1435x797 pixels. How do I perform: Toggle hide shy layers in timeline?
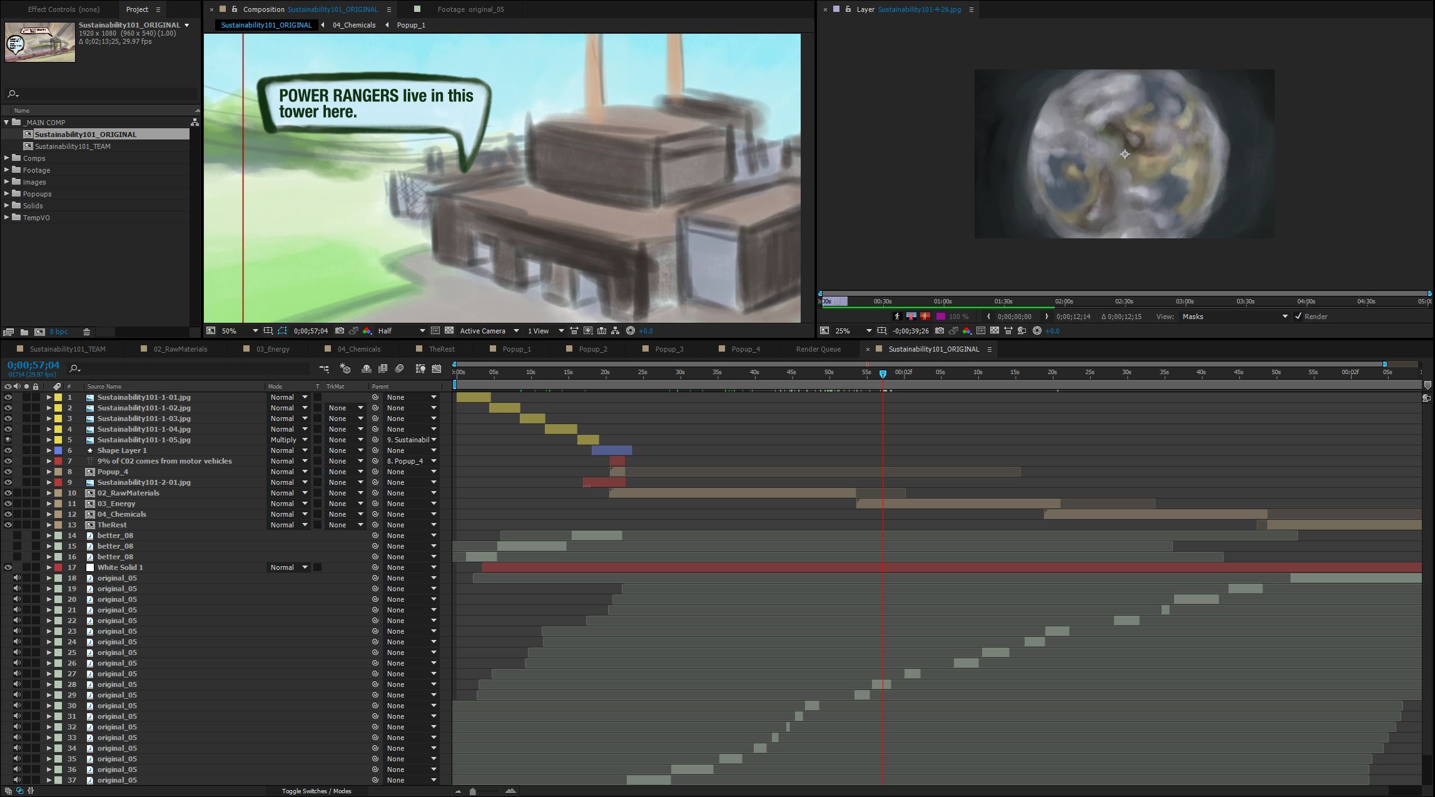pyautogui.click(x=367, y=369)
